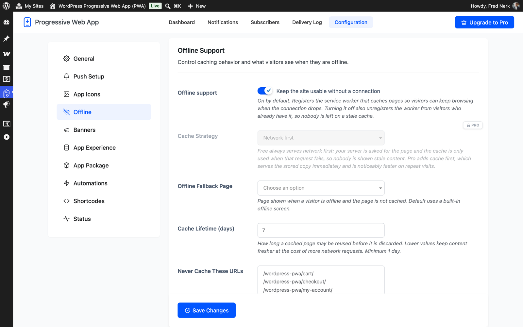Select the Offline settings section
This screenshot has height=327, width=523.
coord(104,112)
